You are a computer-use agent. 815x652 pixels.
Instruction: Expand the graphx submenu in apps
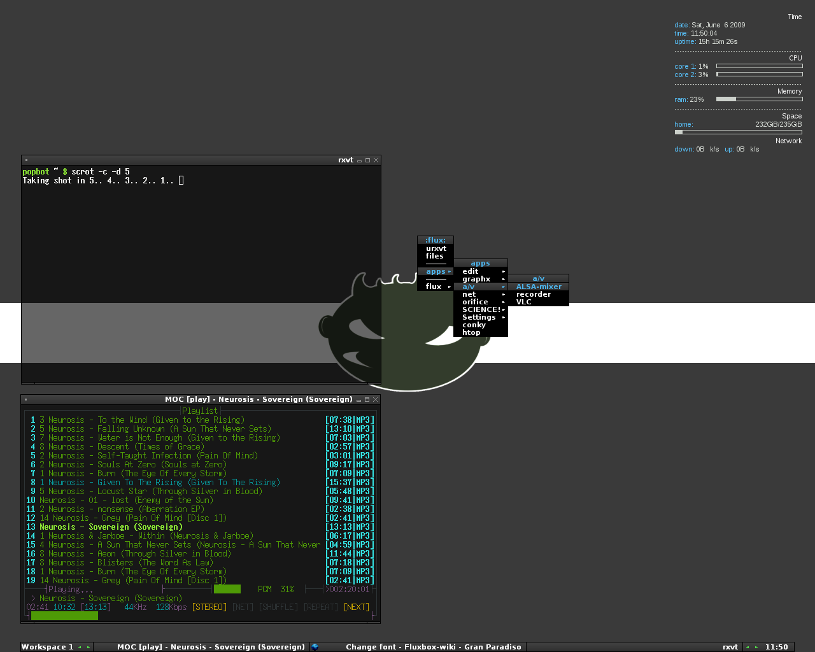481,279
